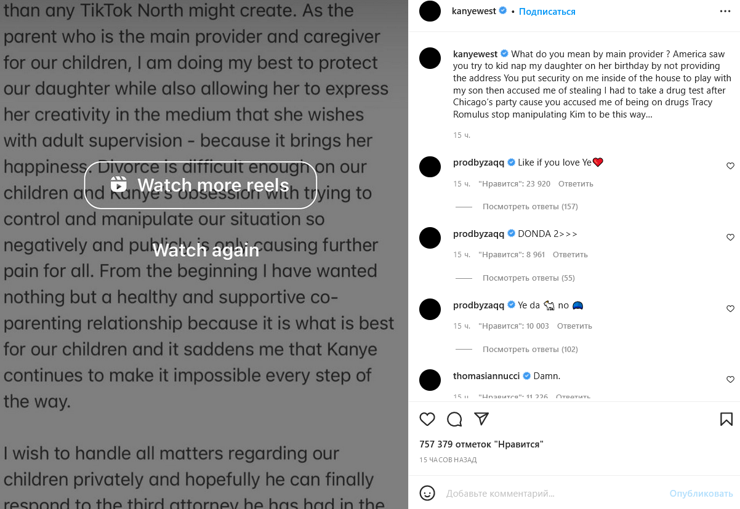Save post with the bookmark icon
The height and width of the screenshot is (509, 740).
pos(726,419)
